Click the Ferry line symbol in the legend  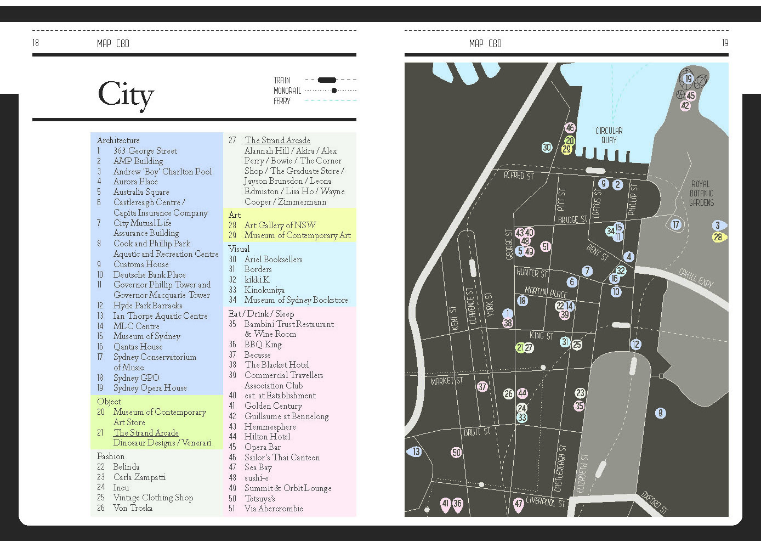331,101
